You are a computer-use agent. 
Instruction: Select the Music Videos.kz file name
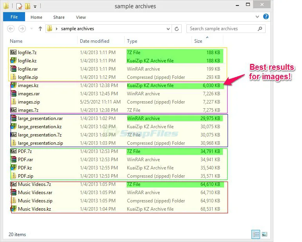pos(34,209)
